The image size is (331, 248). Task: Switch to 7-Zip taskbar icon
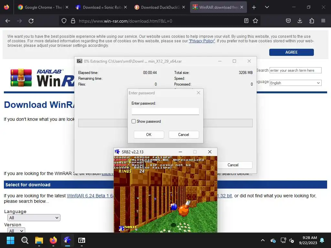[x=82, y=240]
